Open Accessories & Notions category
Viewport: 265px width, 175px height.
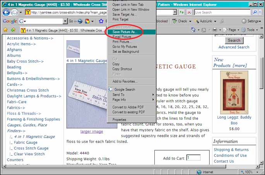pos(30,38)
